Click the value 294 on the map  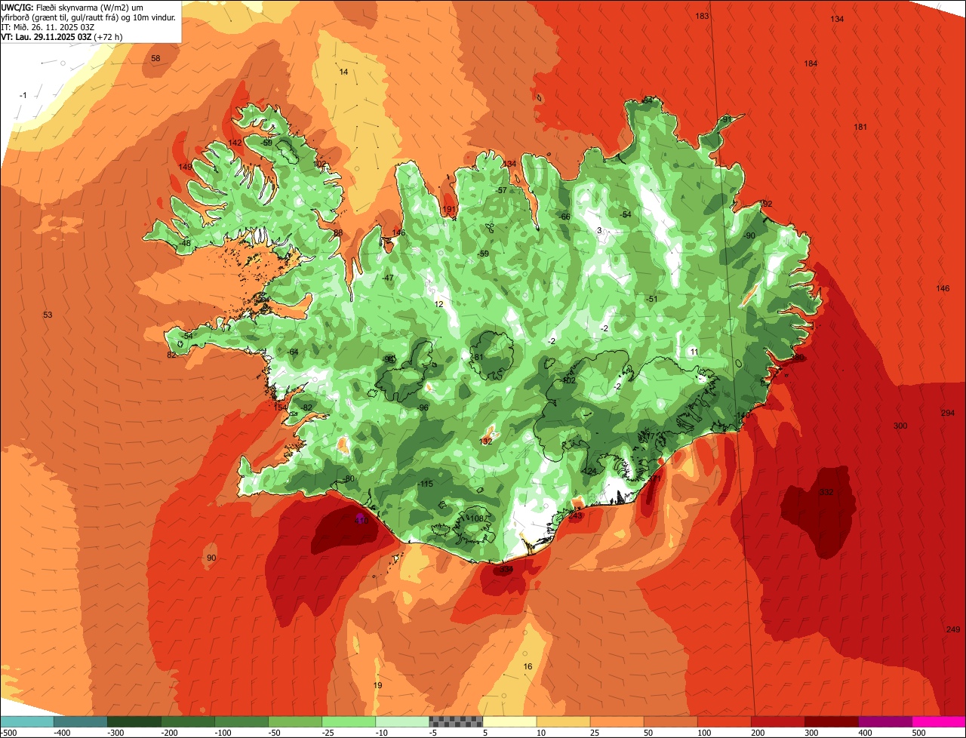pos(948,413)
